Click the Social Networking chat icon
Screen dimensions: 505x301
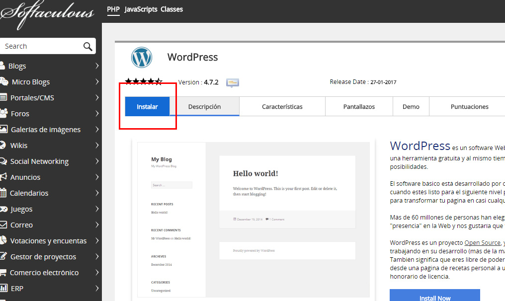pyautogui.click(x=3, y=161)
